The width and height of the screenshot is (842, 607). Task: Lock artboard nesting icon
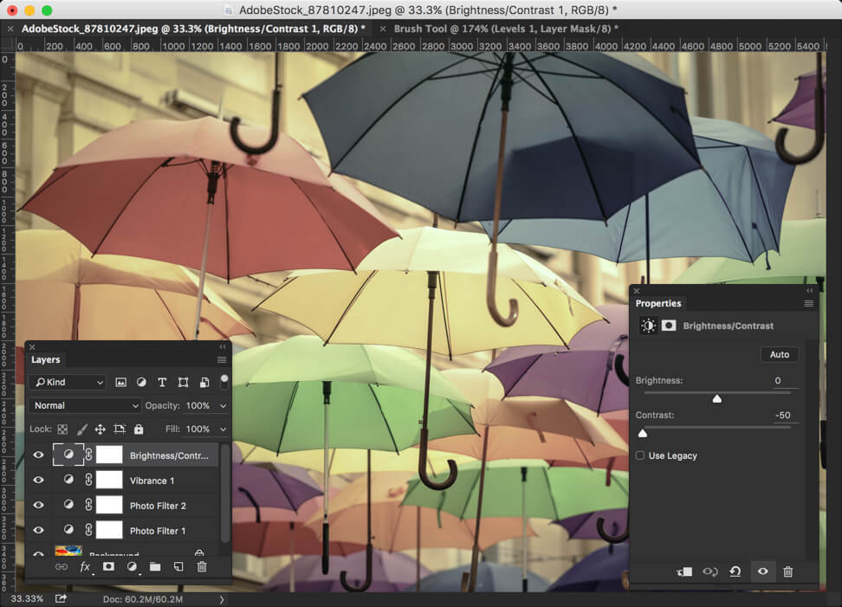(120, 429)
